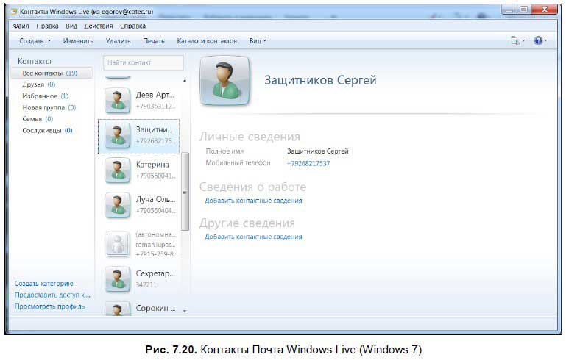Click Удалить in the toolbar

(x=118, y=41)
